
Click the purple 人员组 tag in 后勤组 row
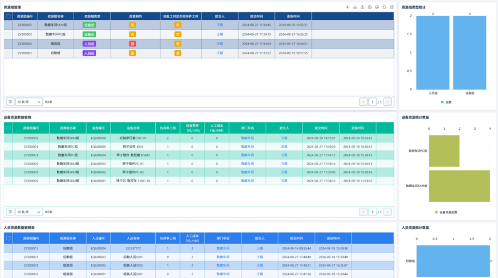tap(89, 53)
